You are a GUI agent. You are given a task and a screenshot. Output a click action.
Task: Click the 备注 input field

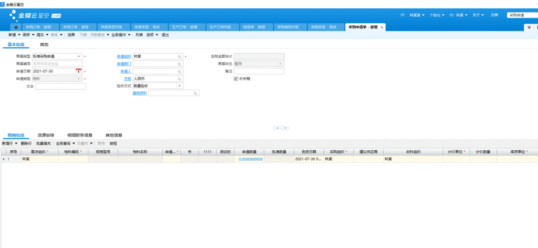[x=258, y=71]
